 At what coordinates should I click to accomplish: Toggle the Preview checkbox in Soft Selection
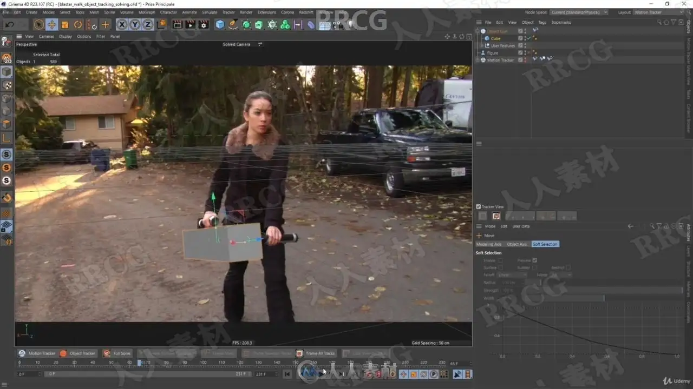pos(534,260)
